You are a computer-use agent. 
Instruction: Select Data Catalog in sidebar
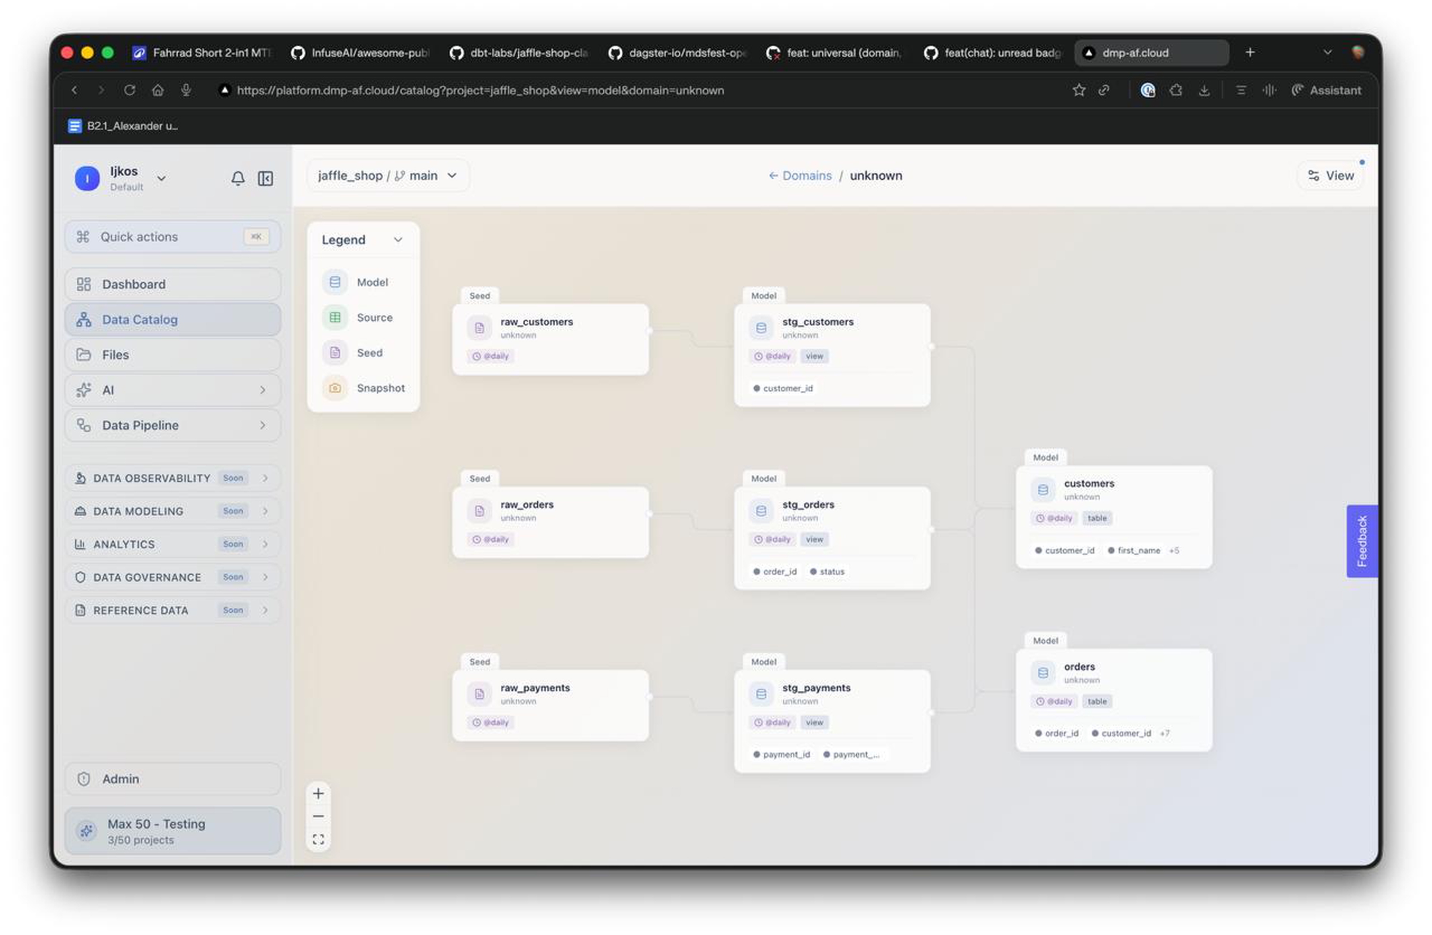[x=173, y=319]
